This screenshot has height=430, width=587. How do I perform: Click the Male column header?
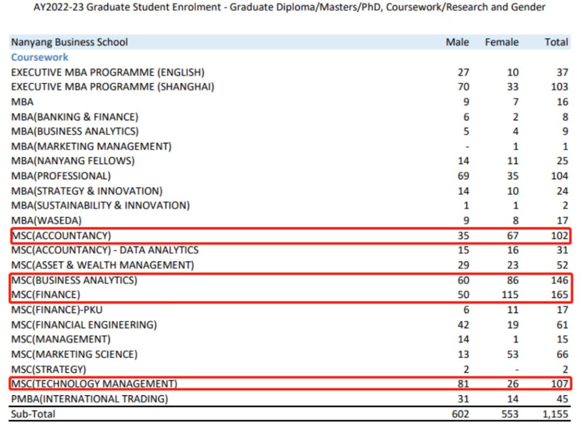click(x=457, y=42)
